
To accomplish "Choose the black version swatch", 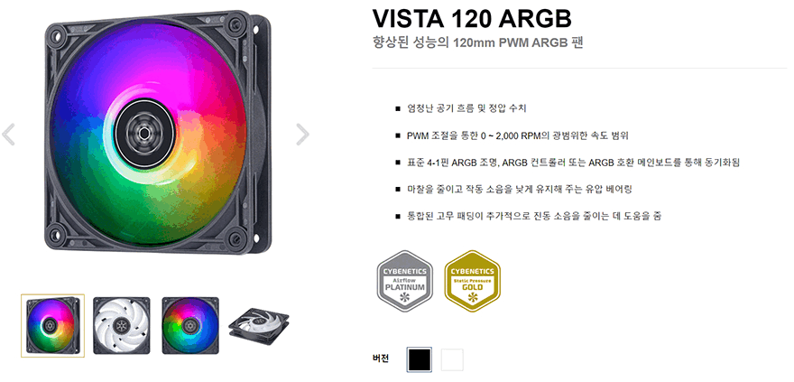I will 420,359.
